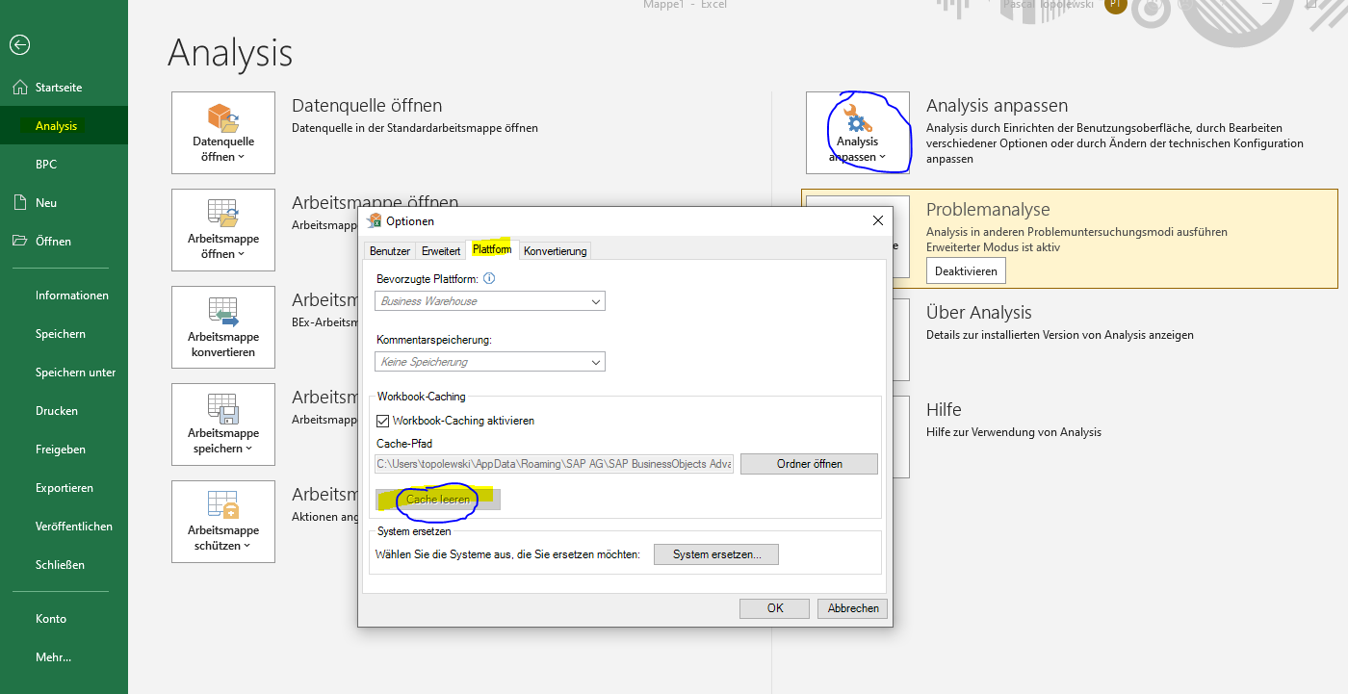Close the Optionen dialog with the X
The width and height of the screenshot is (1348, 694).
[x=877, y=220]
